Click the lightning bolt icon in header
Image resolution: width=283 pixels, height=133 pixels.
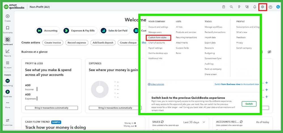239,7
